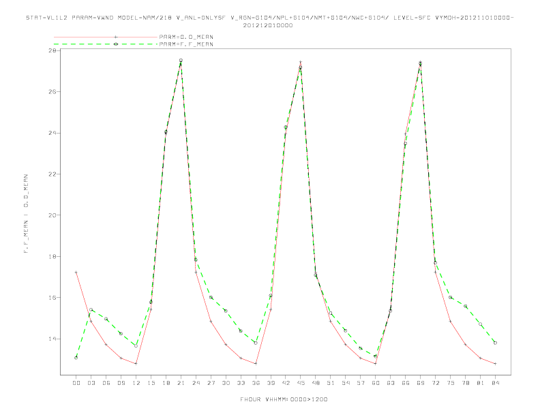
Task: Click the chart title line starting STAT-VL1L2
Action: click(x=269, y=18)
